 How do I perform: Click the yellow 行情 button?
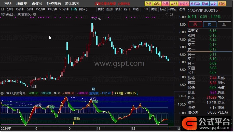pos(149,4)
